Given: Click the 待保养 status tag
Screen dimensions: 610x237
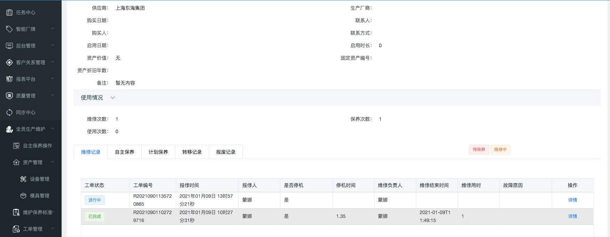Looking at the screenshot, I should [x=479, y=150].
